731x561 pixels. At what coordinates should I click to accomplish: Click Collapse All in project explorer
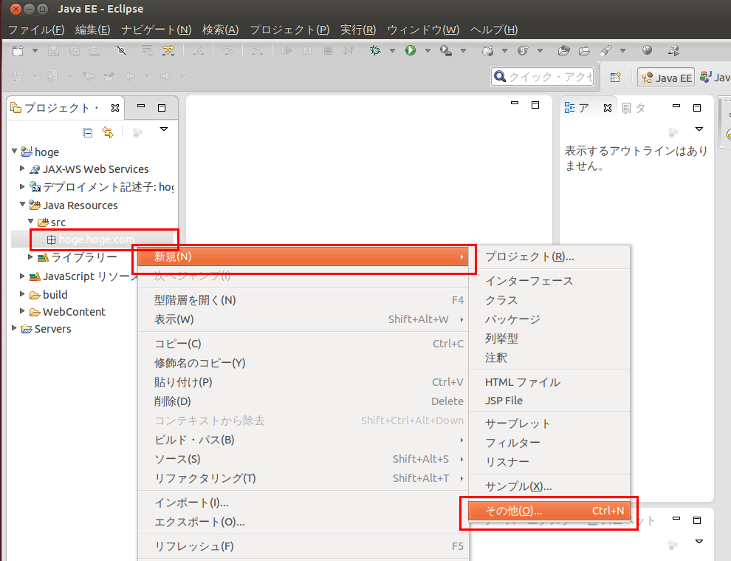[87, 132]
